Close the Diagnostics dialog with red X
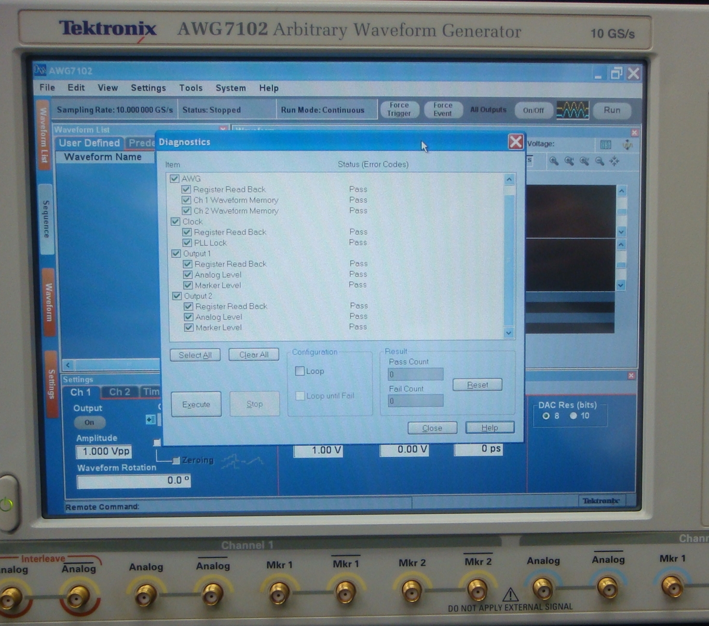709x626 pixels. pyautogui.click(x=516, y=142)
